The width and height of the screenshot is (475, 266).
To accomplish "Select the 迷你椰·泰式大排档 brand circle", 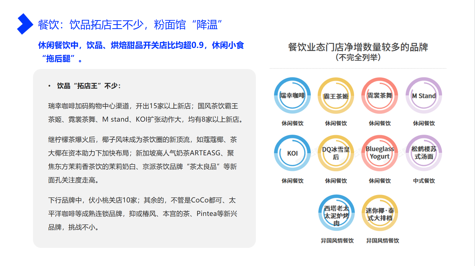I will [380, 213].
